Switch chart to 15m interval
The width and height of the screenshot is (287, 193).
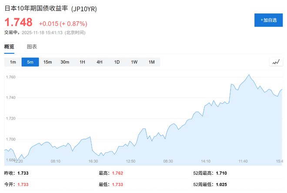(x=47, y=62)
